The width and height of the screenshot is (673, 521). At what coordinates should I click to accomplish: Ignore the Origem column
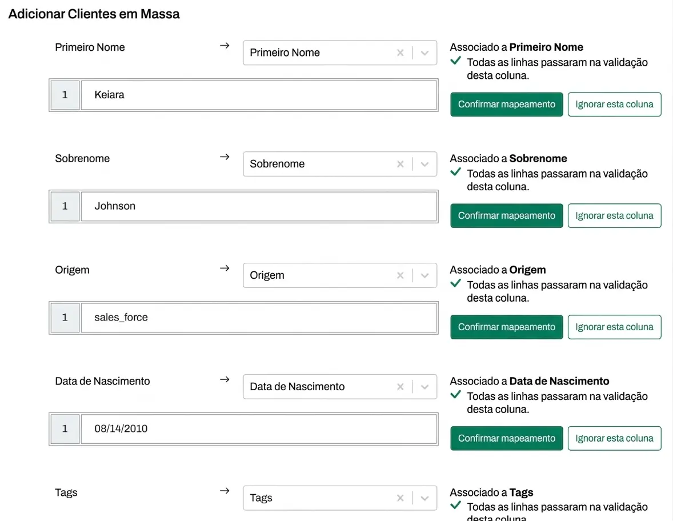614,327
